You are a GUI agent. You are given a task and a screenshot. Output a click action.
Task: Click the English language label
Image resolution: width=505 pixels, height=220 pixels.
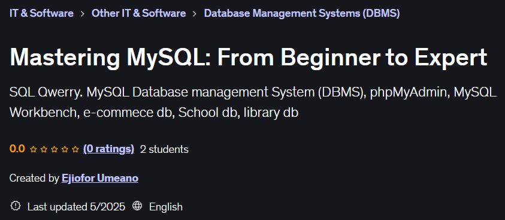[x=166, y=206]
